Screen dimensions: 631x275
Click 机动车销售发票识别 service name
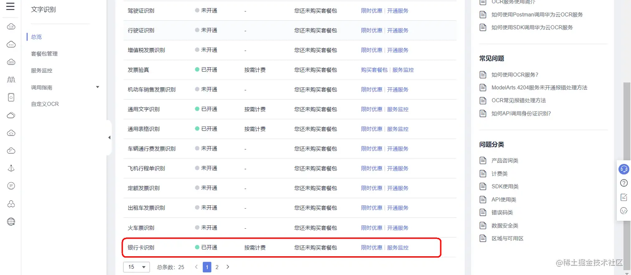pos(151,89)
